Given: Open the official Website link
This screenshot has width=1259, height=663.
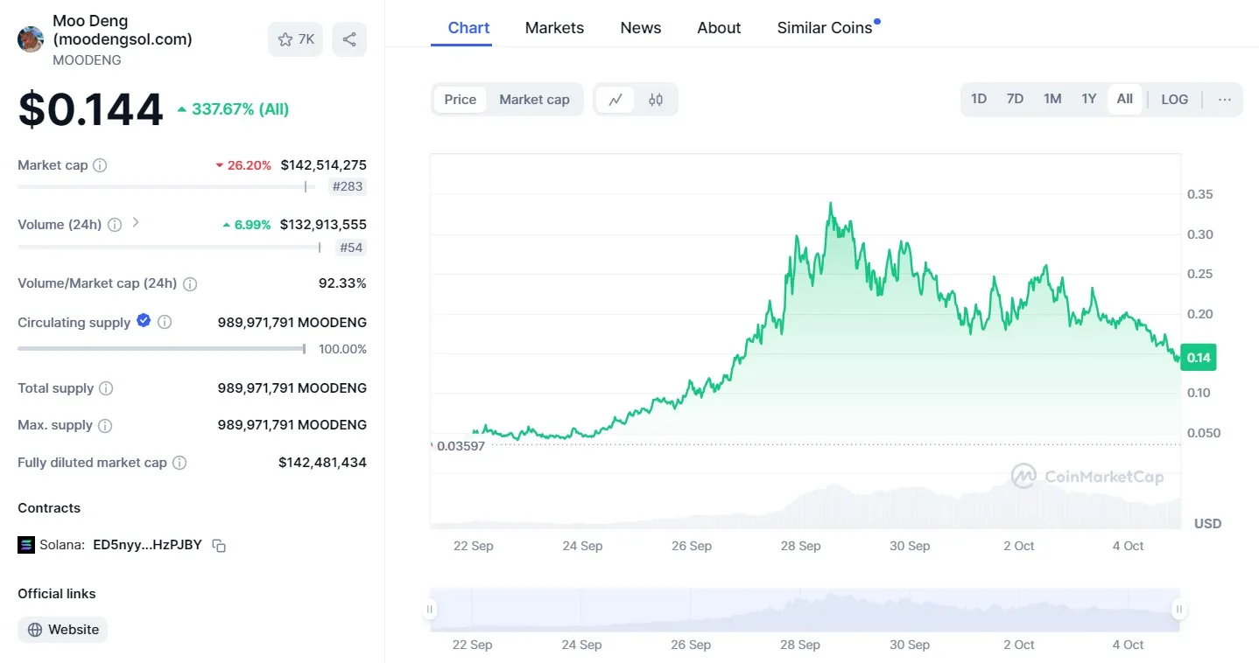Looking at the screenshot, I should 63,630.
